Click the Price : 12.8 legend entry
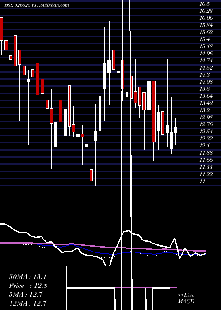Image resolution: width=221 pixels, height=310 pixels. [28, 286]
